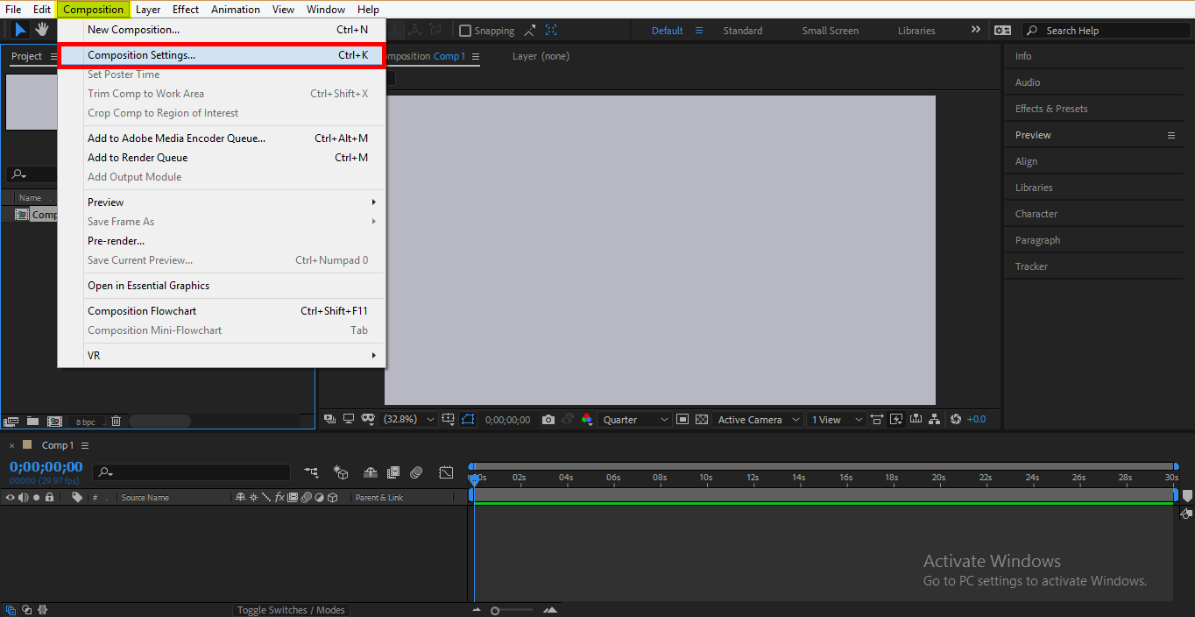This screenshot has height=617, width=1195.
Task: Click the Toggle Switches / Modes button
Action: click(x=291, y=609)
